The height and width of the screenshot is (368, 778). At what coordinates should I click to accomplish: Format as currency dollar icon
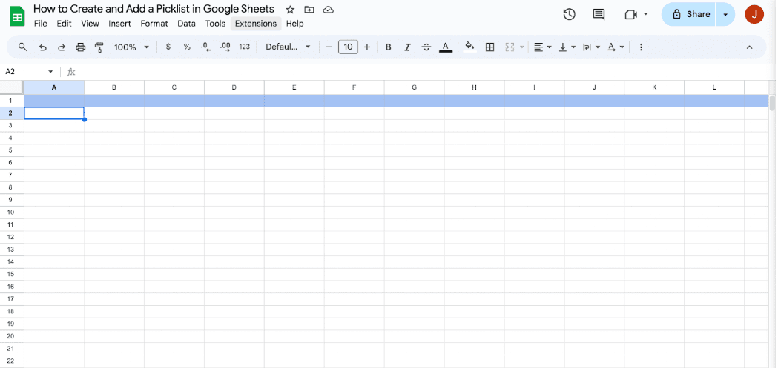[x=168, y=47]
